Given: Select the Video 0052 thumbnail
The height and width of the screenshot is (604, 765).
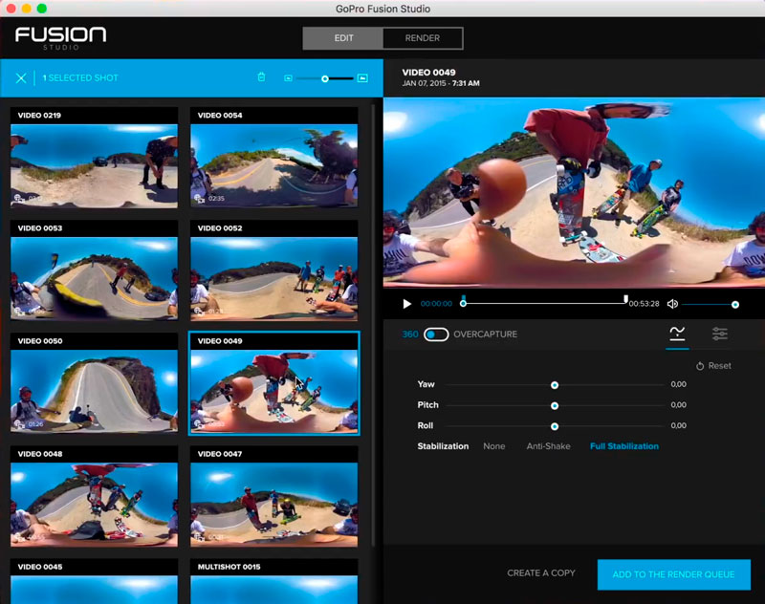Looking at the screenshot, I should tap(273, 277).
